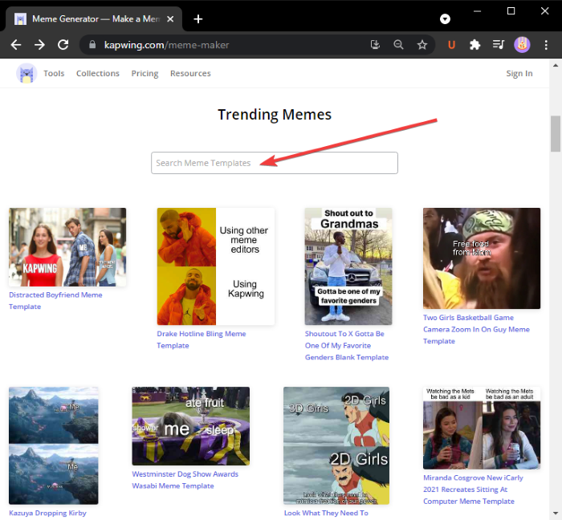The height and width of the screenshot is (520, 562).
Task: Go back using the browser back arrow
Action: click(17, 45)
